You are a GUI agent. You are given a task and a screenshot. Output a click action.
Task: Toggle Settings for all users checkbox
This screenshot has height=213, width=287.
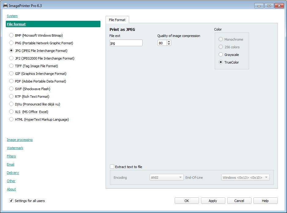(x=11, y=200)
